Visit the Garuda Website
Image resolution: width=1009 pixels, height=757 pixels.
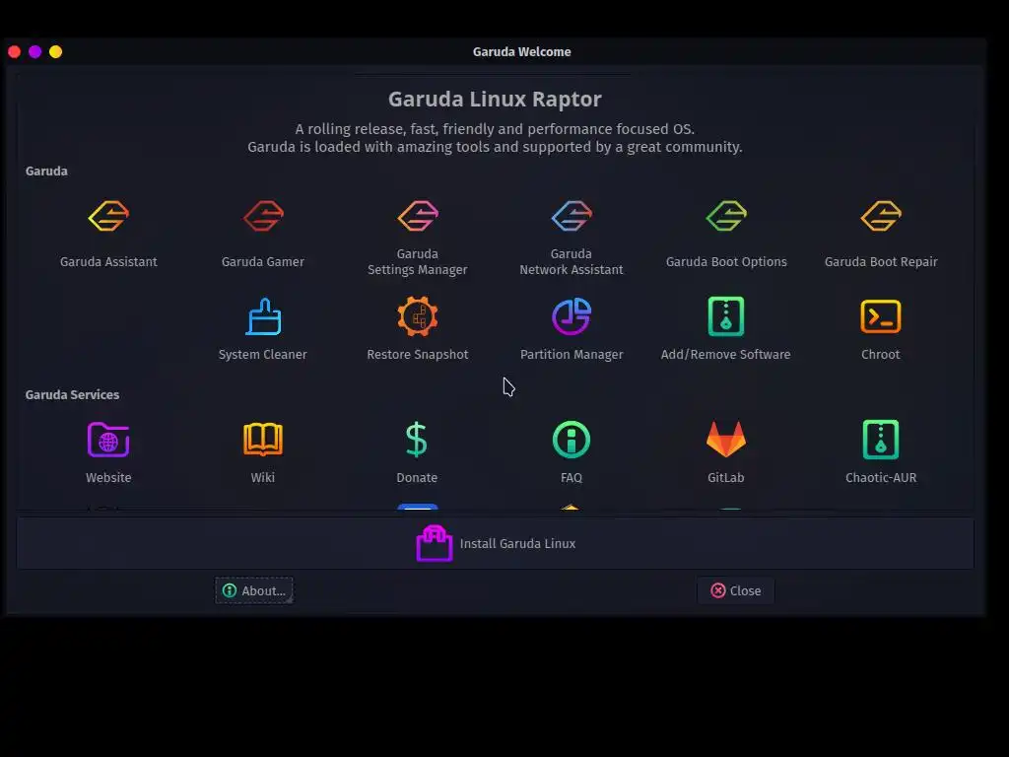108,440
